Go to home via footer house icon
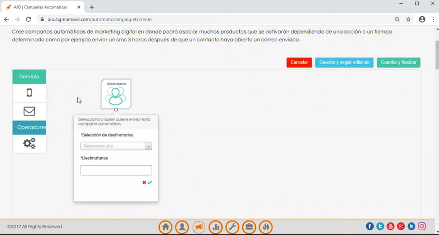The image size is (439, 235). 165,227
